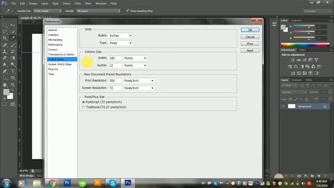Image resolution: width=334 pixels, height=188 pixels.
Task: Toggle Quick Mask mode icon
Action: (5, 104)
